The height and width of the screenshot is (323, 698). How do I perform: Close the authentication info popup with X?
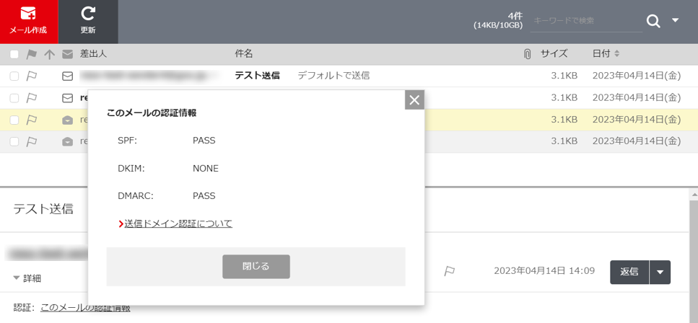(x=414, y=100)
